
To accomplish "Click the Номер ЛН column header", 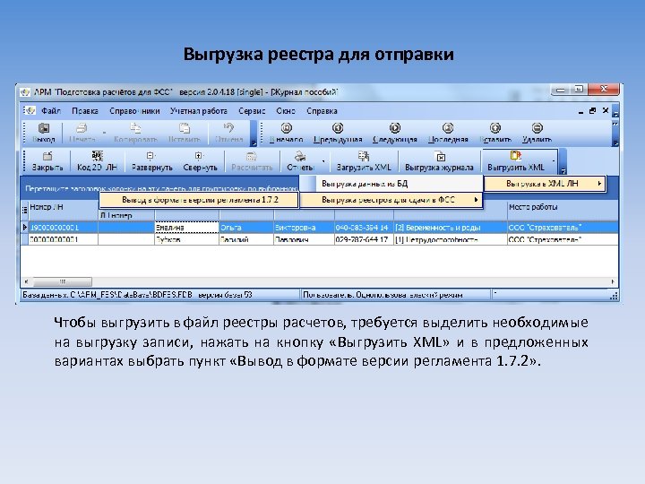I will (x=63, y=207).
